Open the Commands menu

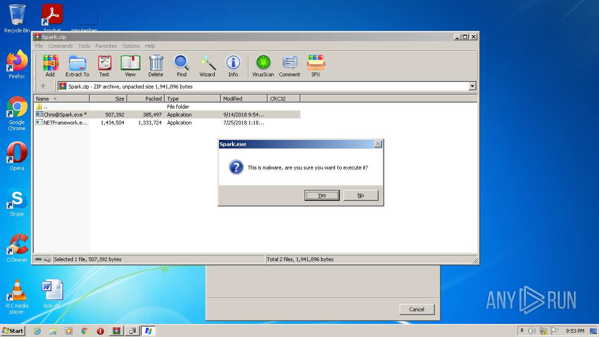(x=60, y=46)
